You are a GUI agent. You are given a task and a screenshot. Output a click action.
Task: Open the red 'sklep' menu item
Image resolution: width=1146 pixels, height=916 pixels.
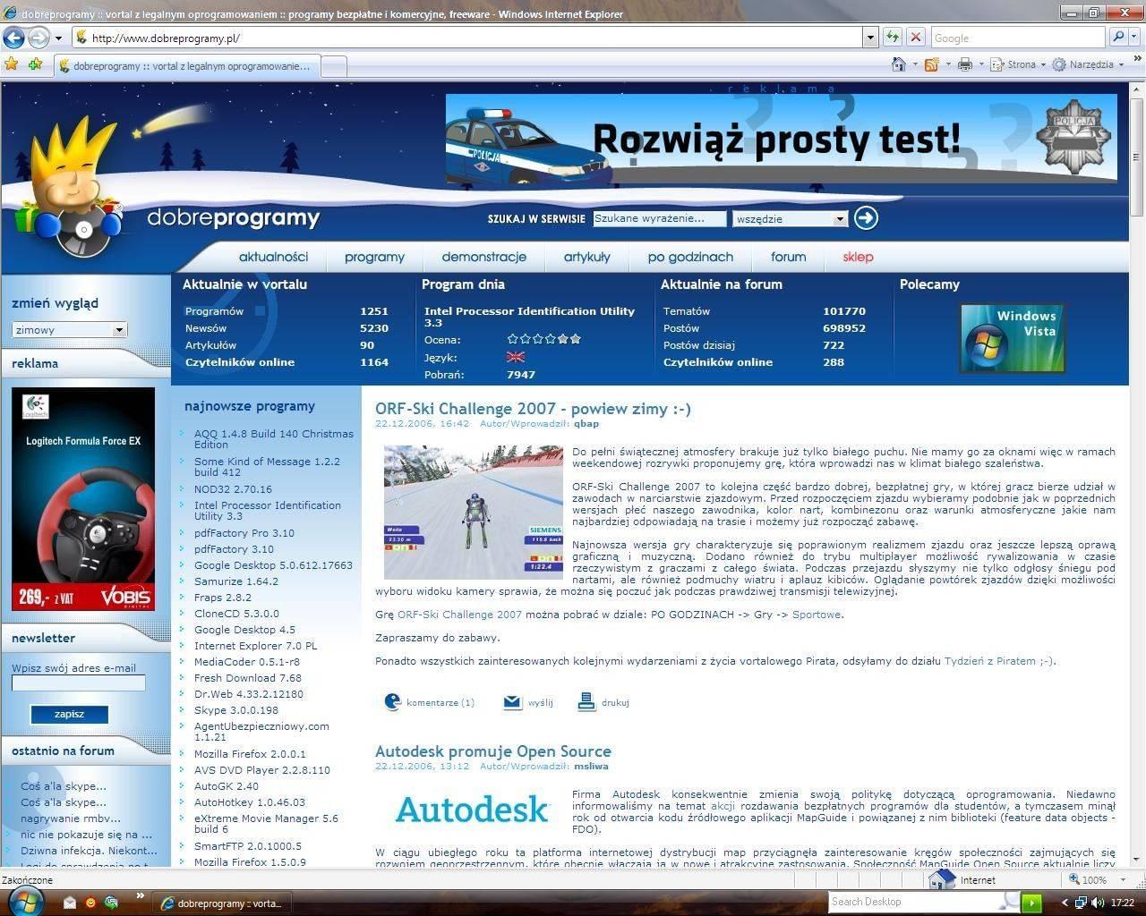pyautogui.click(x=858, y=257)
